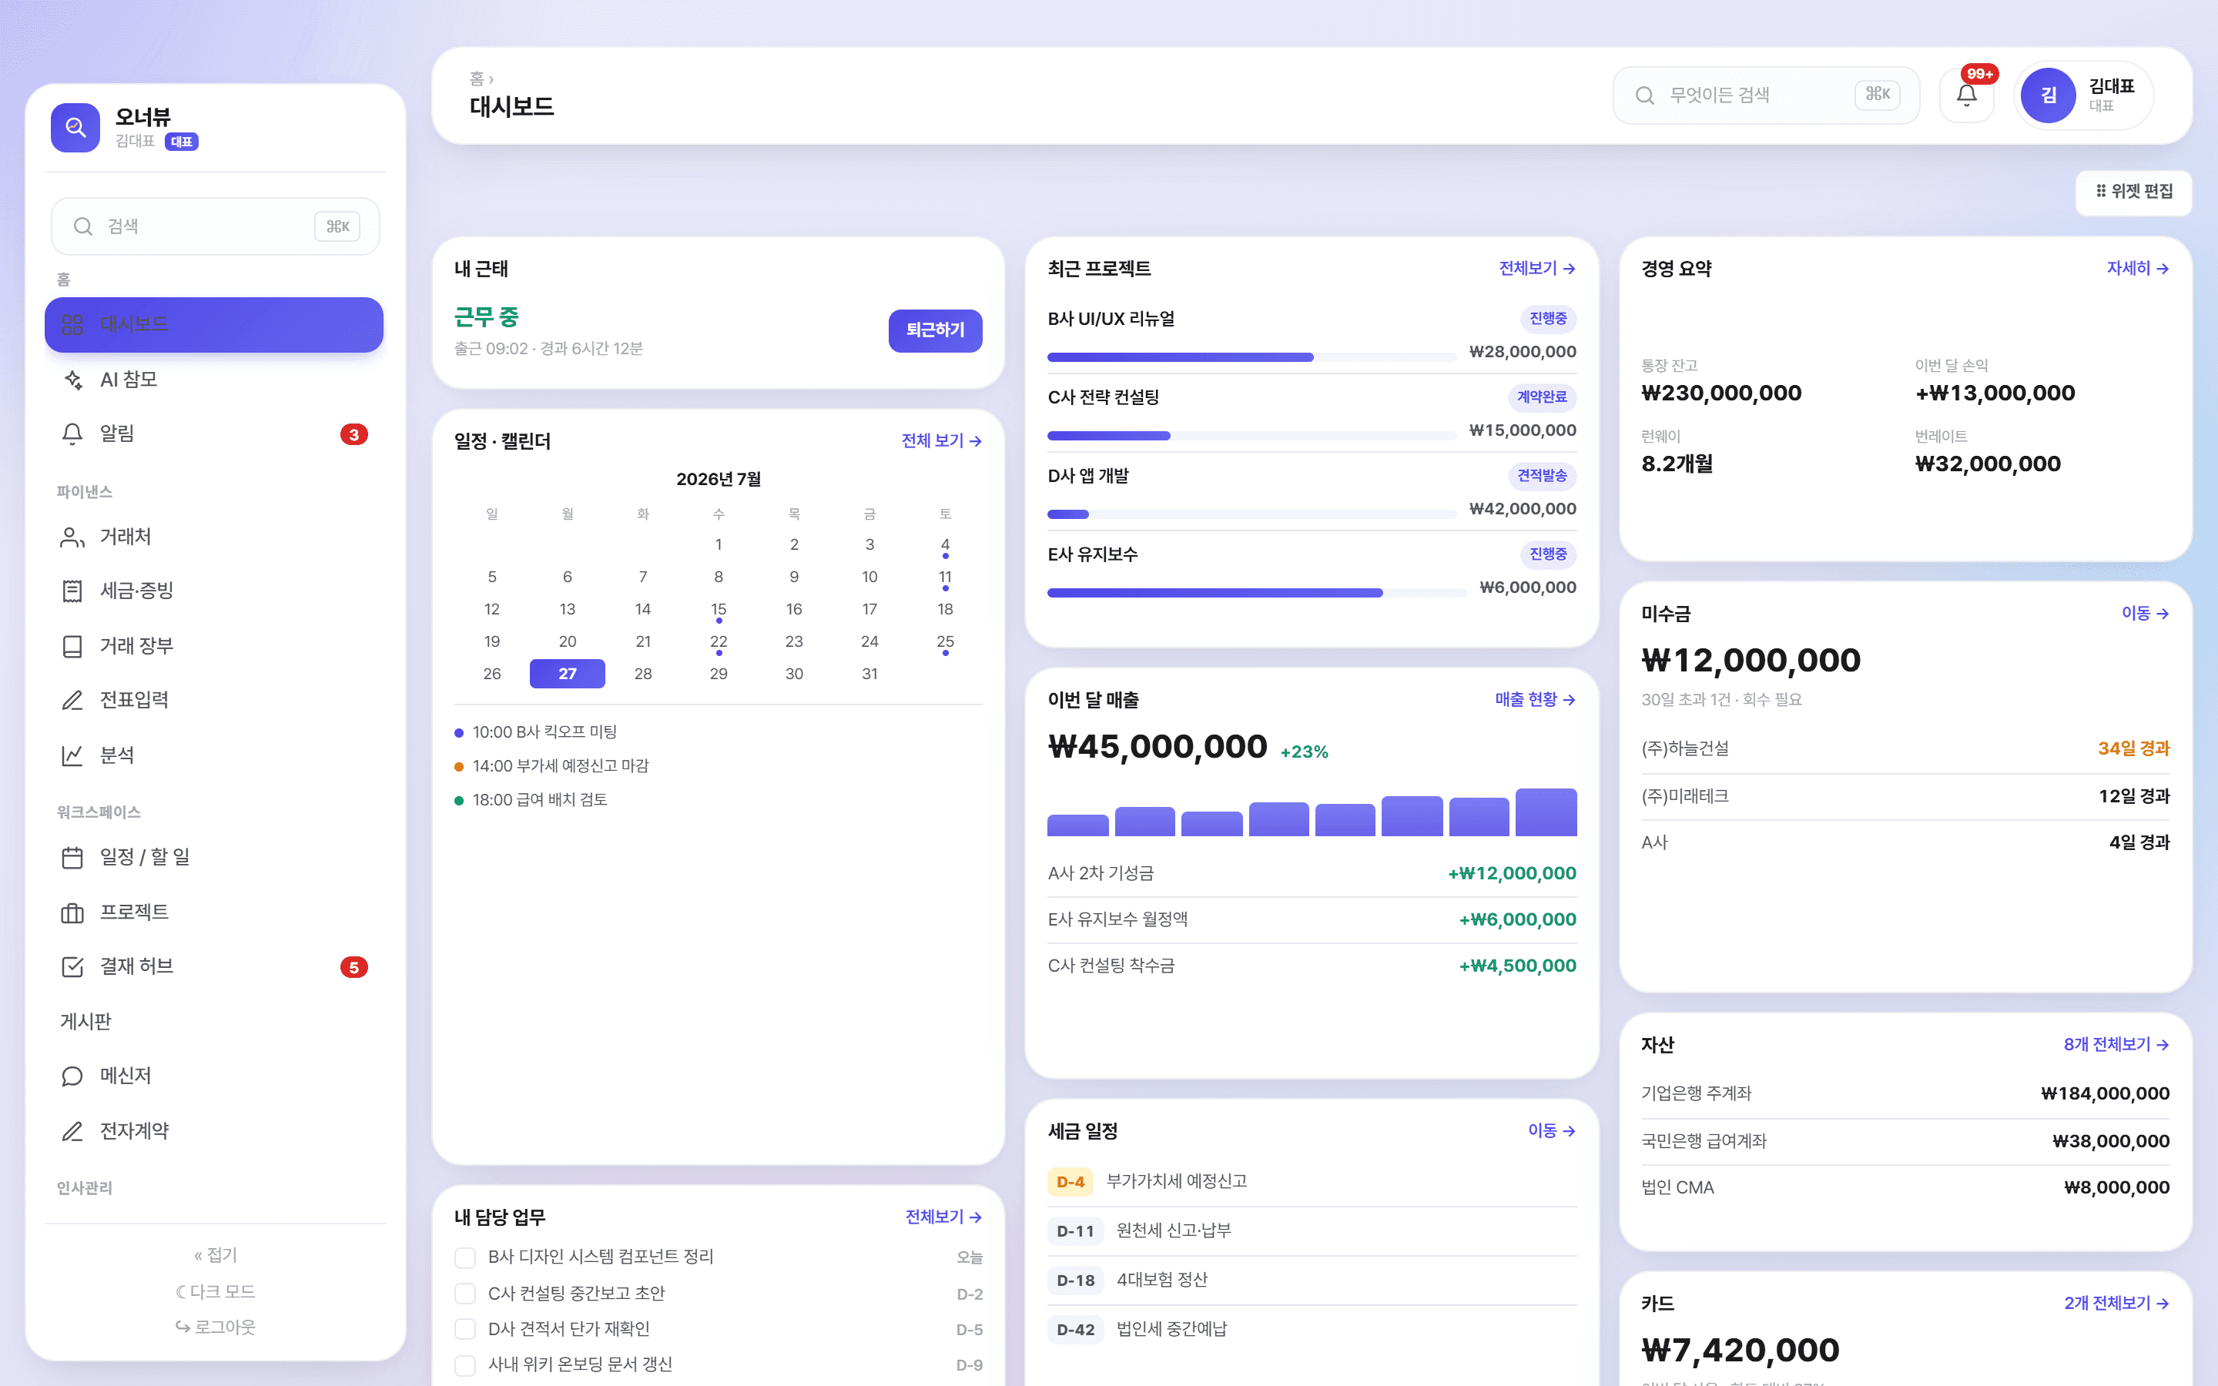Open 전체보기 link in 내 담당 업무
The height and width of the screenshot is (1386, 2218).
coord(943,1217)
